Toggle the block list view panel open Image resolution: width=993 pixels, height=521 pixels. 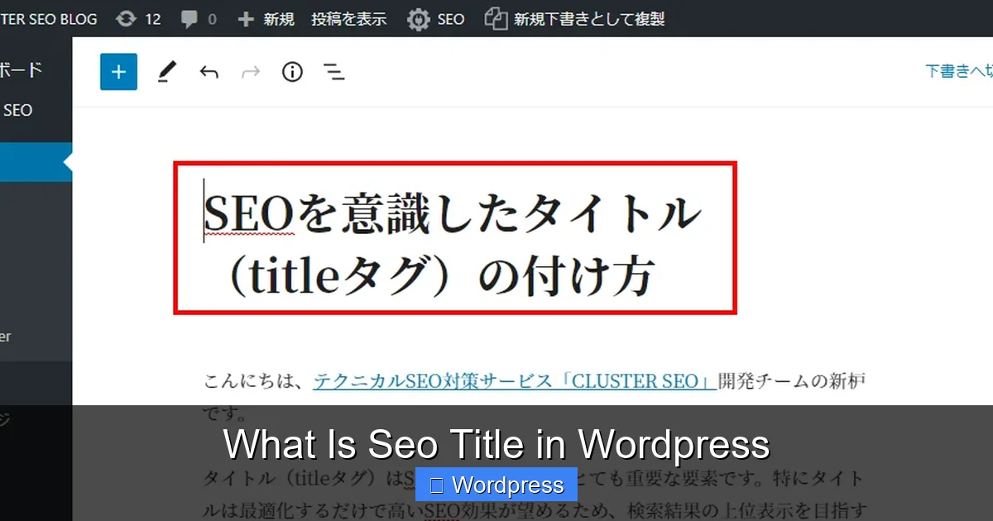[334, 73]
